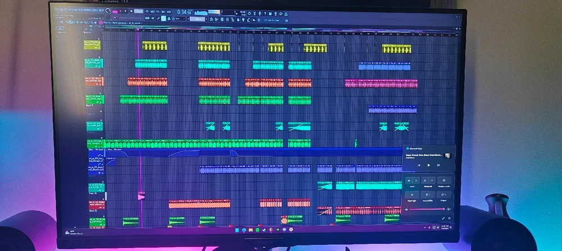Screen dimensions: 562x251
Task: Toggle Bluetooth in quick settings
Action: coord(425,180)
